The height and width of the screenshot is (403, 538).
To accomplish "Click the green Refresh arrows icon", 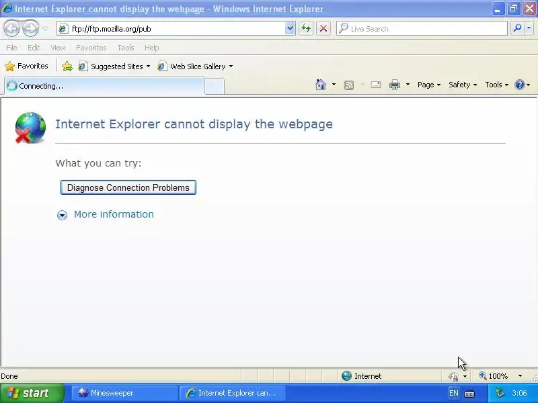I will (x=306, y=28).
